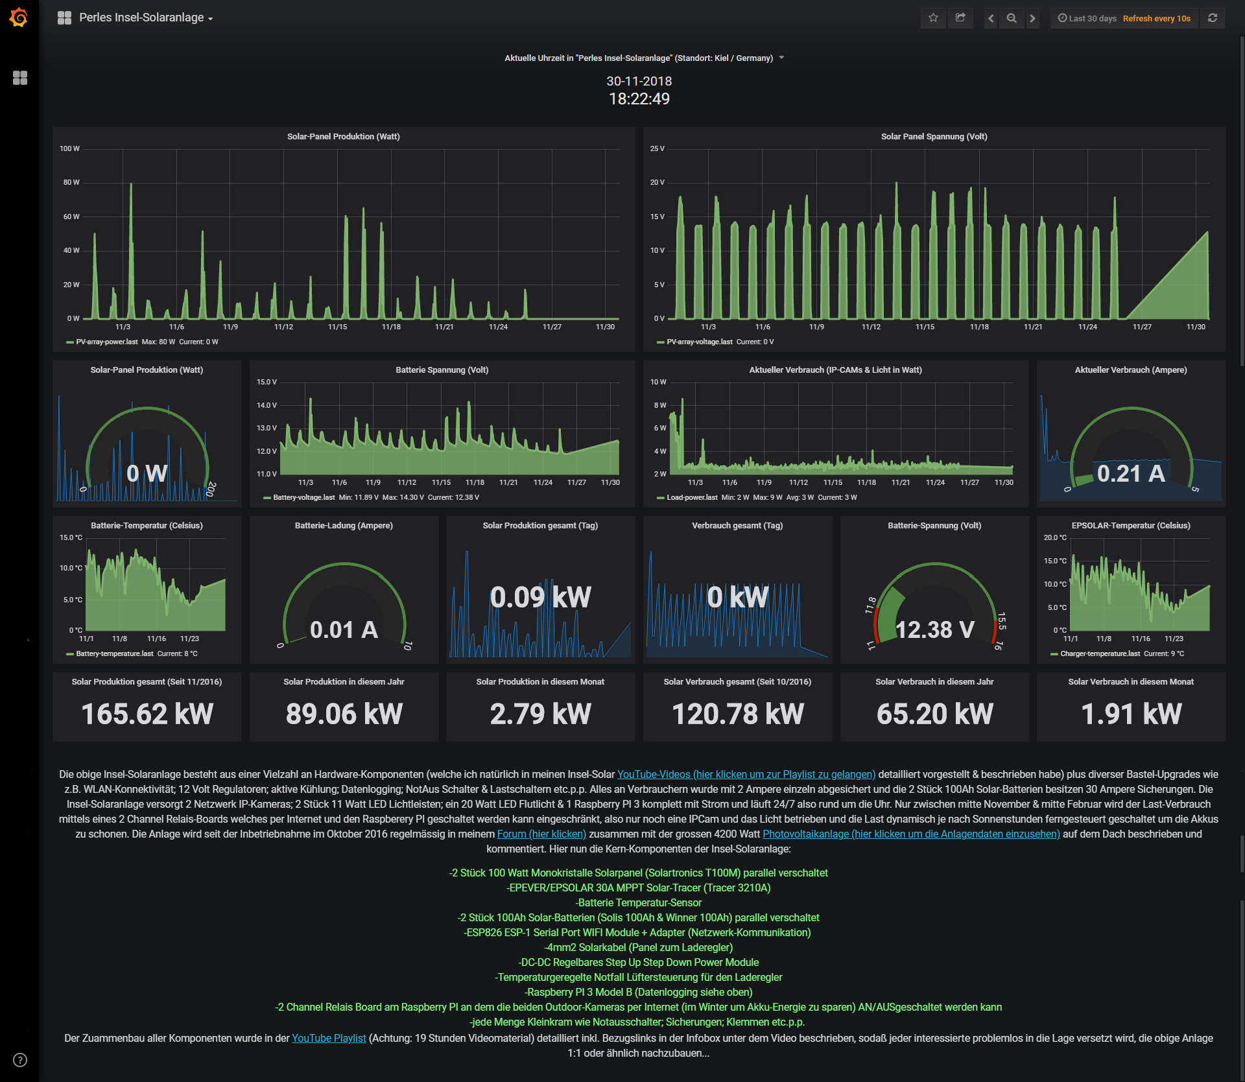Open Solar Panel Spannung (Volt) panel title menu
The height and width of the screenshot is (1082, 1245).
934,136
